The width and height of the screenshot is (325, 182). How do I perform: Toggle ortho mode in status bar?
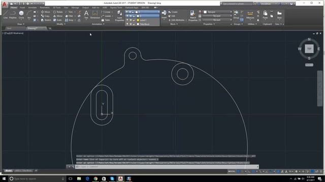point(249,171)
